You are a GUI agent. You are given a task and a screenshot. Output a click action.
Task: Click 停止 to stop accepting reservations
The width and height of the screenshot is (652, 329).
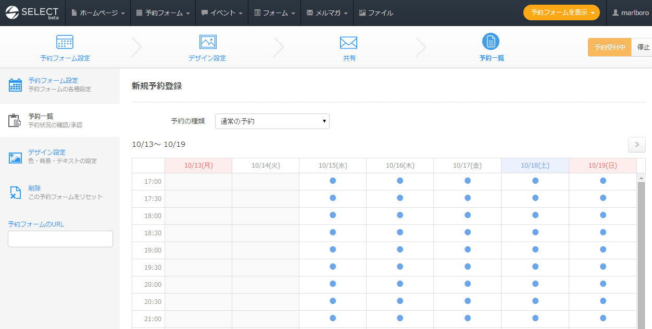644,47
